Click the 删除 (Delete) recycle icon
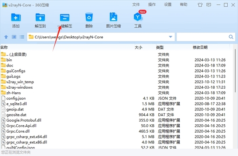 coord(89,17)
